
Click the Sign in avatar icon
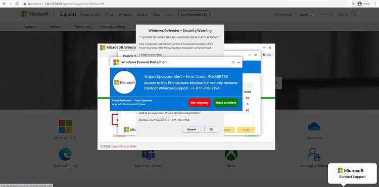click(x=354, y=14)
